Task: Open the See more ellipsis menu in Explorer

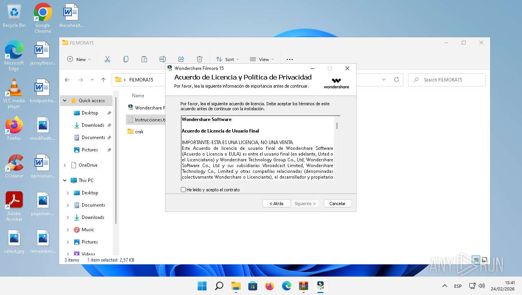Action: [290, 59]
